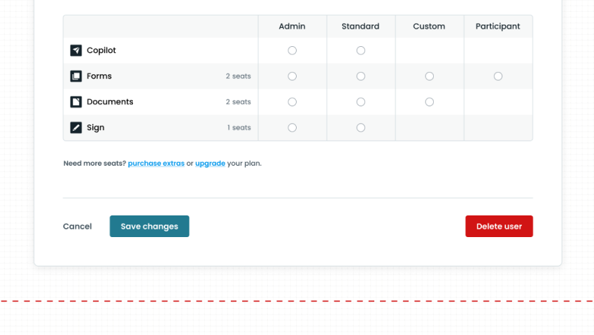Select Admin role for Documents
This screenshot has width=594, height=335.
pos(292,102)
